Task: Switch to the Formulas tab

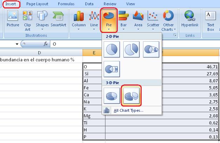Action: [x=66, y=4]
